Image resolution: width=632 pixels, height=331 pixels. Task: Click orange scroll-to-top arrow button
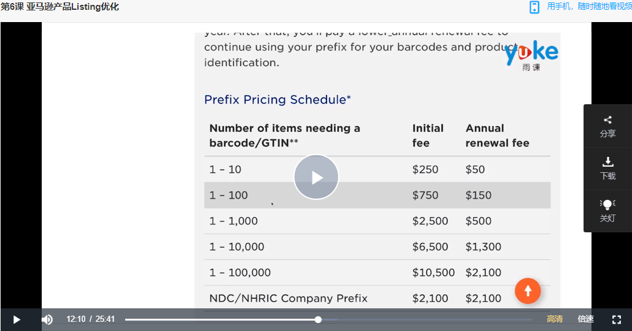click(528, 291)
